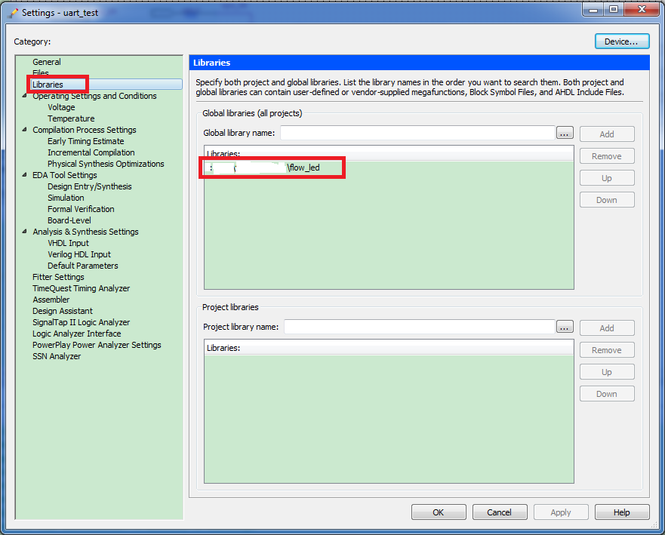Open the Device... dialog

click(622, 42)
